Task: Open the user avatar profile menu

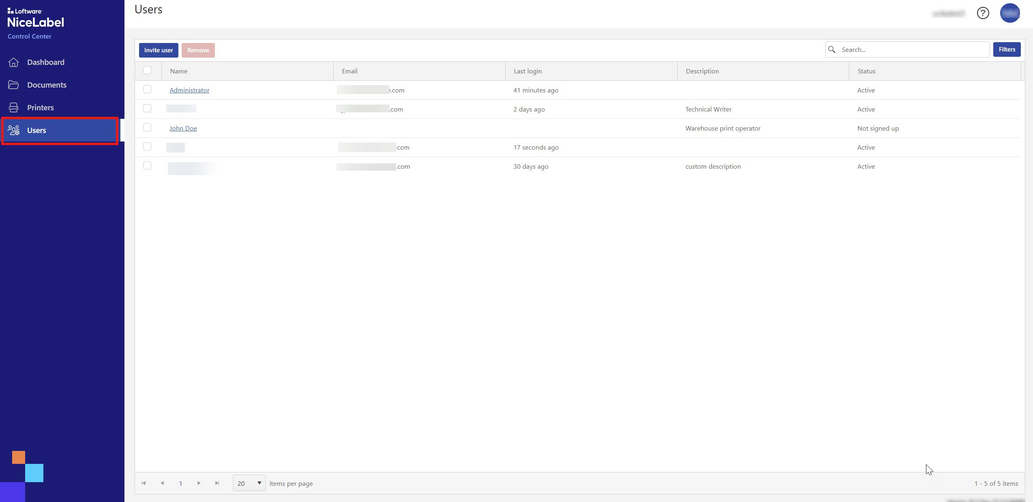Action: [x=1009, y=13]
